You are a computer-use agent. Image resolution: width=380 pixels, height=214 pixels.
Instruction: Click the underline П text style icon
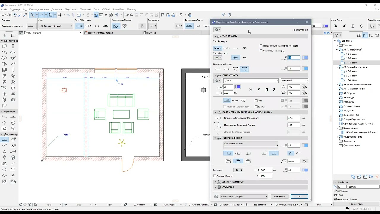267,89
